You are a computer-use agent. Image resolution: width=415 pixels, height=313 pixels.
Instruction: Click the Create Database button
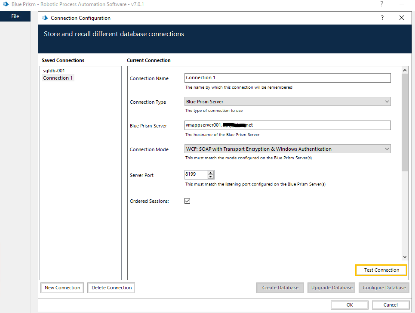click(x=280, y=288)
